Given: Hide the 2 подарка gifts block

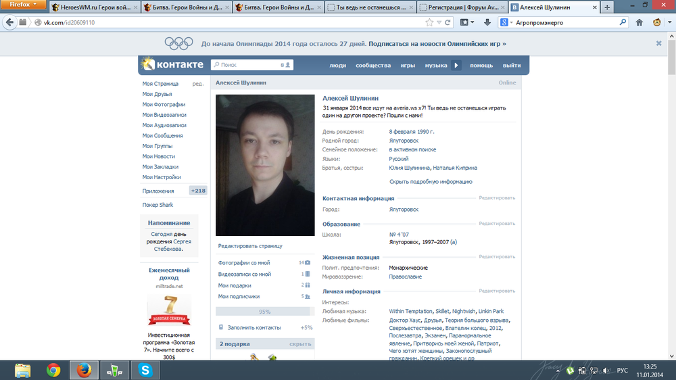Looking at the screenshot, I should coord(300,344).
